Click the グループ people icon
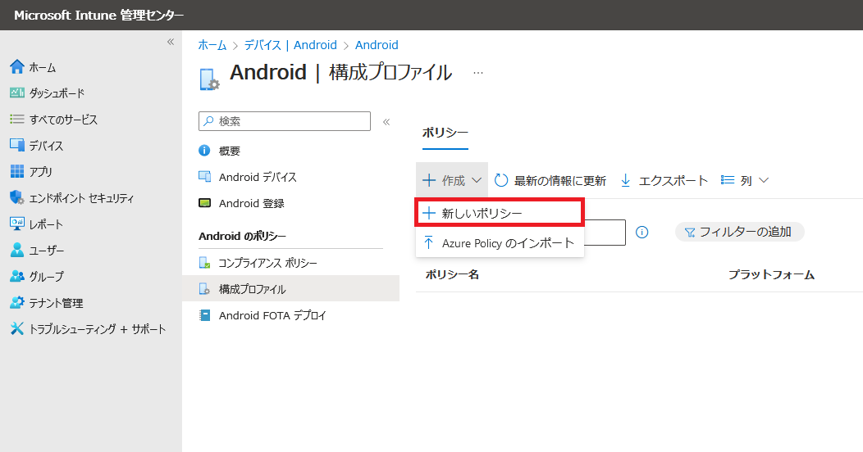Image resolution: width=863 pixels, height=452 pixels. coord(17,276)
